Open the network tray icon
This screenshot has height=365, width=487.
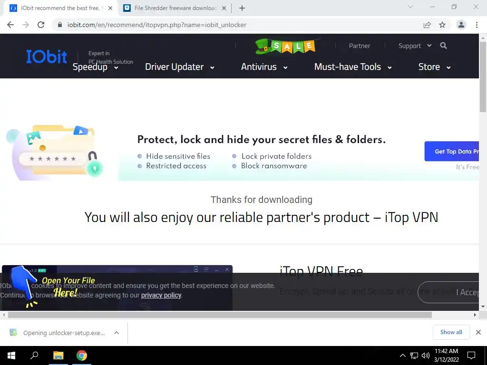pos(414,355)
